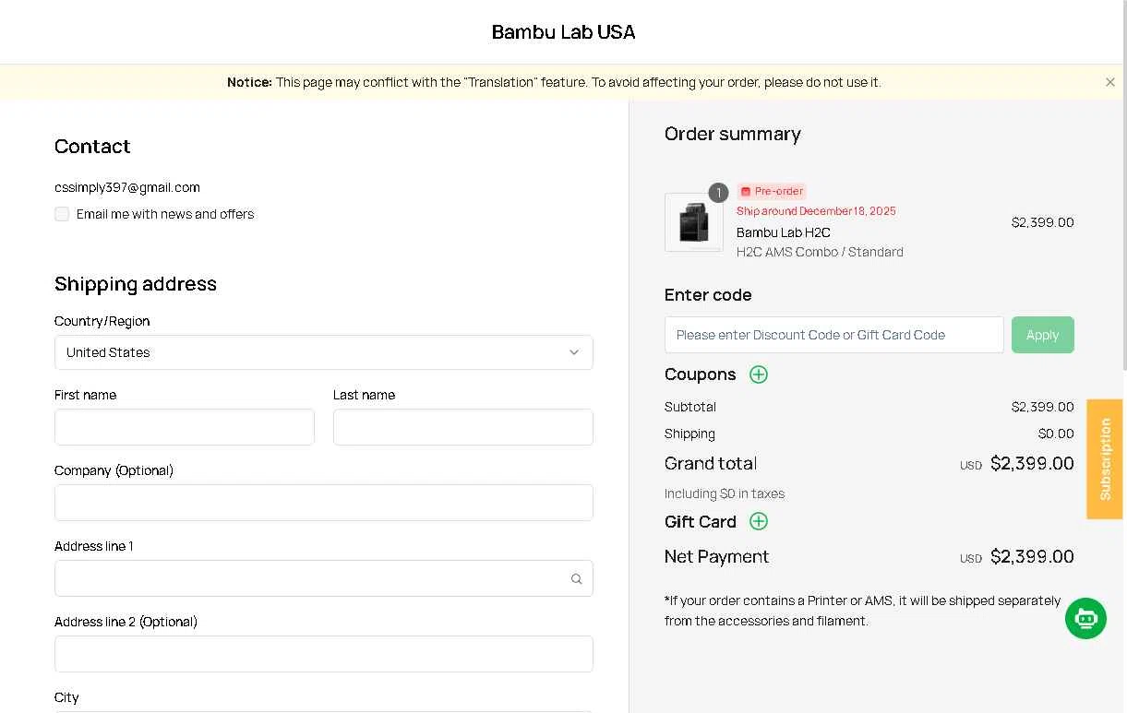Click the text 'Ship around December 18, 2025'
This screenshot has width=1127, height=713.
pyautogui.click(x=816, y=211)
